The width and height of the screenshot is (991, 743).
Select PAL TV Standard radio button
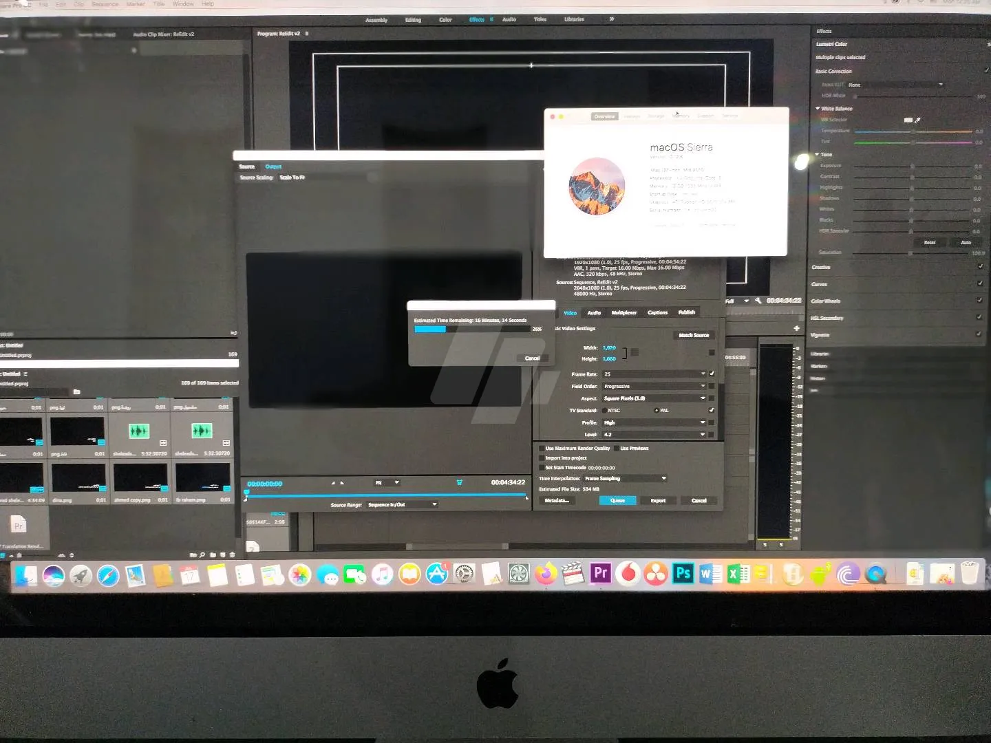coord(657,410)
